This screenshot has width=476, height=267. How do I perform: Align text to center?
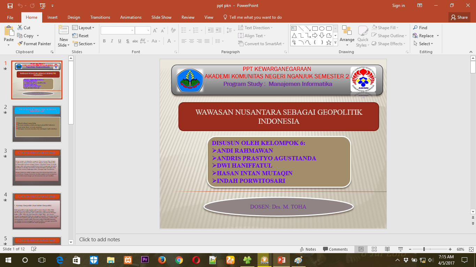[x=191, y=41]
